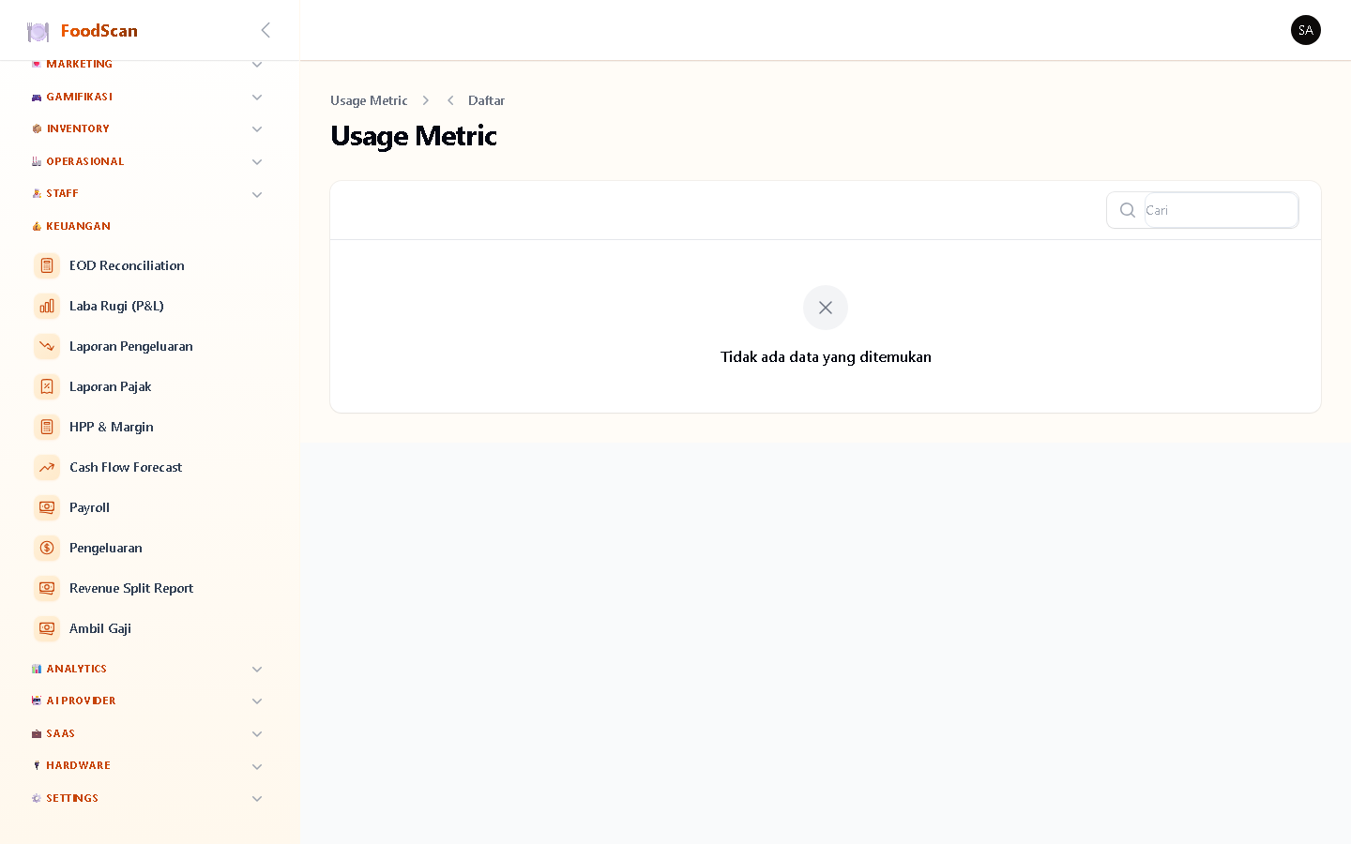Expand the Gamifikasi section chevron
1351x844 pixels.
[257, 98]
